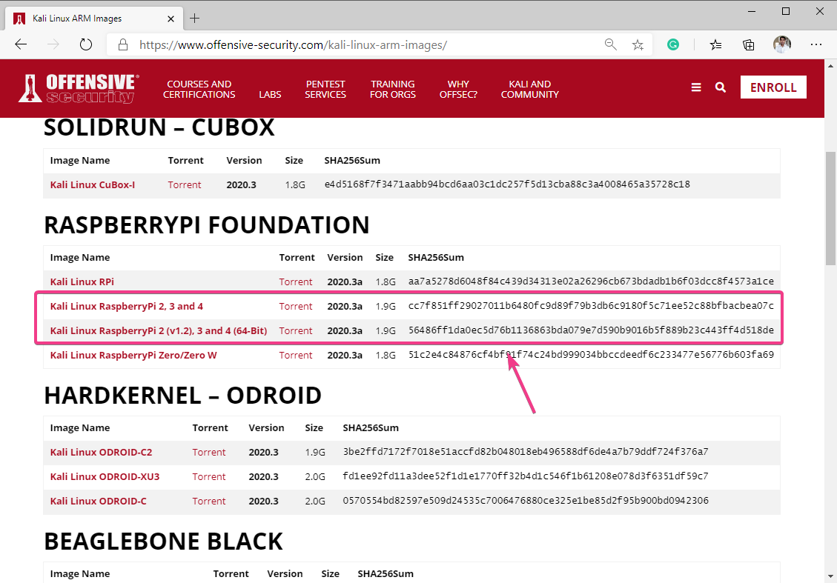Open Kali Linux ODROID-XU3 image link
The image size is (837, 583).
coord(105,477)
